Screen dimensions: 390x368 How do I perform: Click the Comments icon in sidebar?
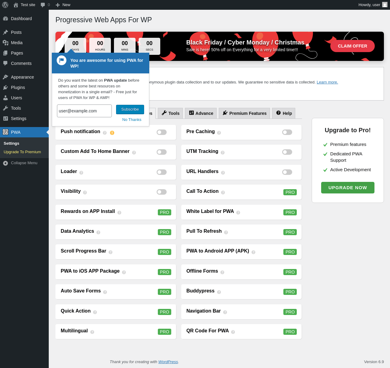click(5, 63)
